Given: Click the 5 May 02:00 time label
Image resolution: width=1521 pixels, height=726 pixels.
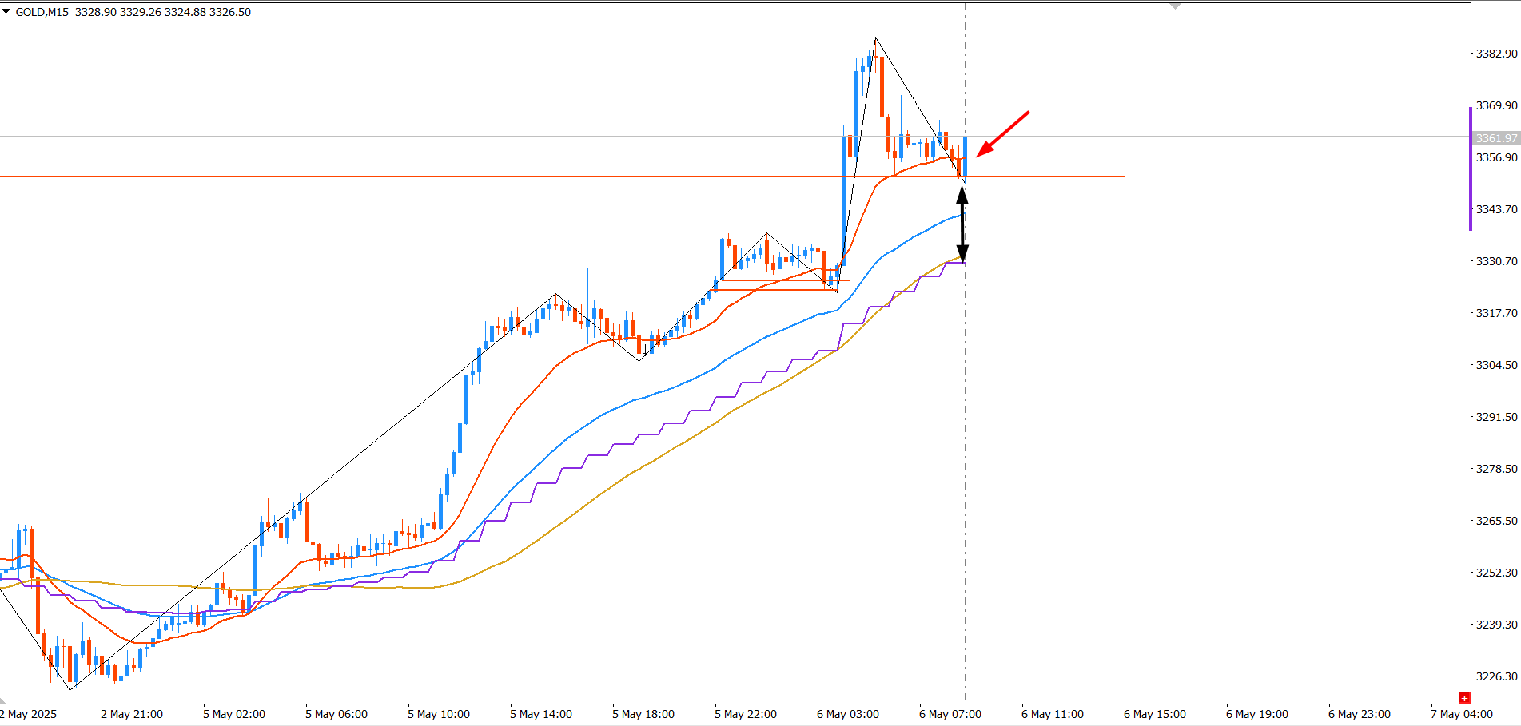Looking at the screenshot, I should click(x=234, y=714).
